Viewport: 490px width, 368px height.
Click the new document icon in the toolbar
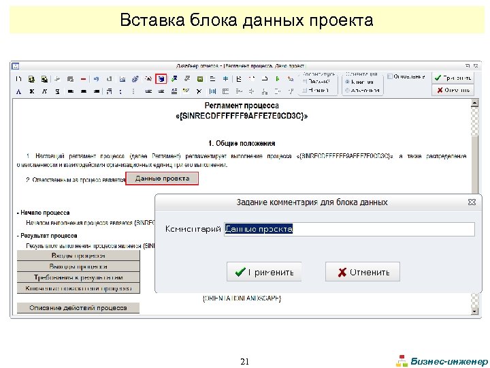coord(18,79)
